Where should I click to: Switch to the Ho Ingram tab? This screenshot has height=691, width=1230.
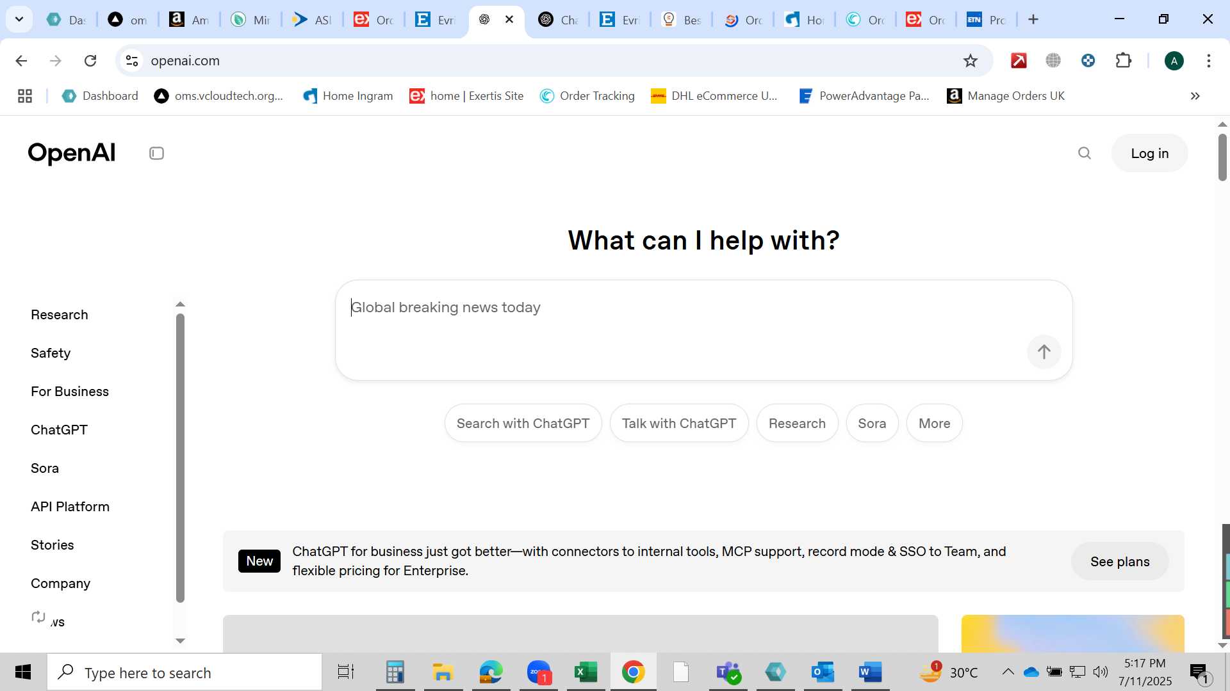pyautogui.click(x=804, y=20)
